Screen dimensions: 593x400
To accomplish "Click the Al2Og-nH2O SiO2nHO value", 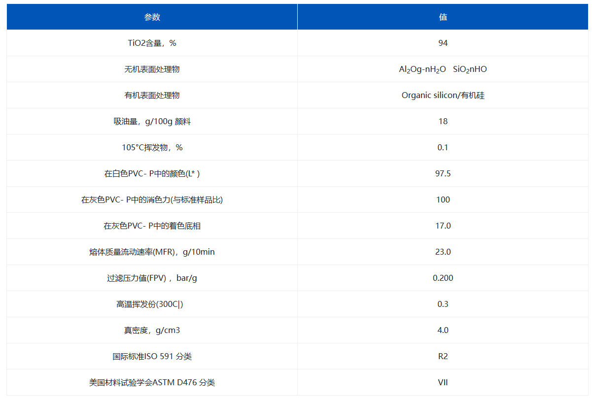I will (x=443, y=69).
